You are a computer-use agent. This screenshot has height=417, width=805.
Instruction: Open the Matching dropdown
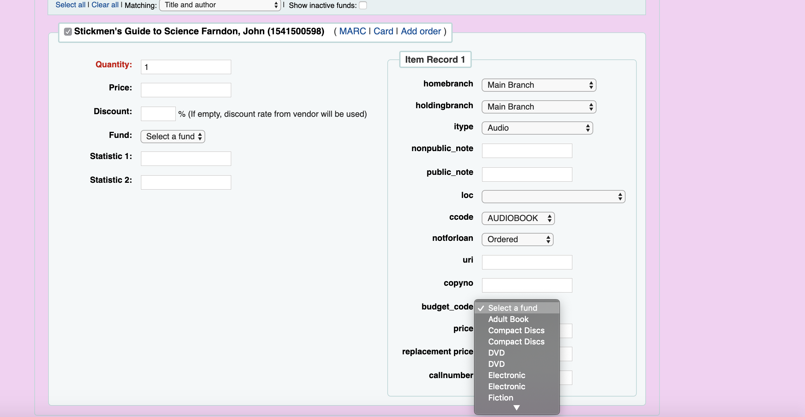click(220, 5)
